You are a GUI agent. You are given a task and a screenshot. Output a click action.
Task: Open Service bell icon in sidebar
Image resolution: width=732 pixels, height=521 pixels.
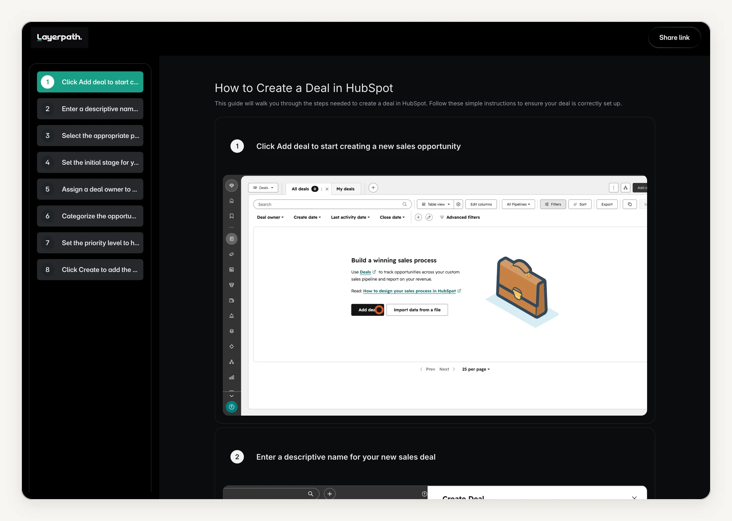pyautogui.click(x=231, y=316)
